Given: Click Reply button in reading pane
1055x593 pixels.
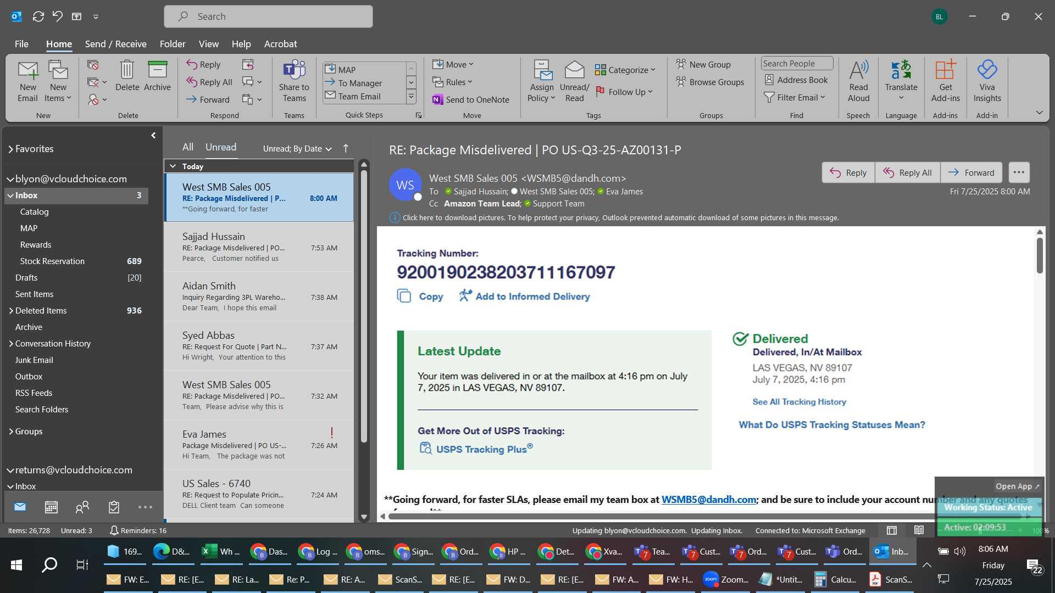Looking at the screenshot, I should click(x=848, y=172).
